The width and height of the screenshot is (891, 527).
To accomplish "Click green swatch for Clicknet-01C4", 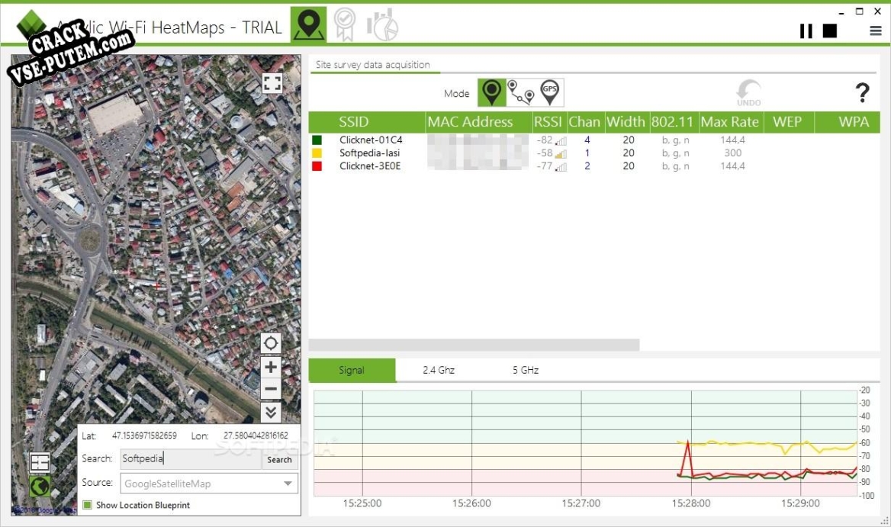I will [x=317, y=140].
